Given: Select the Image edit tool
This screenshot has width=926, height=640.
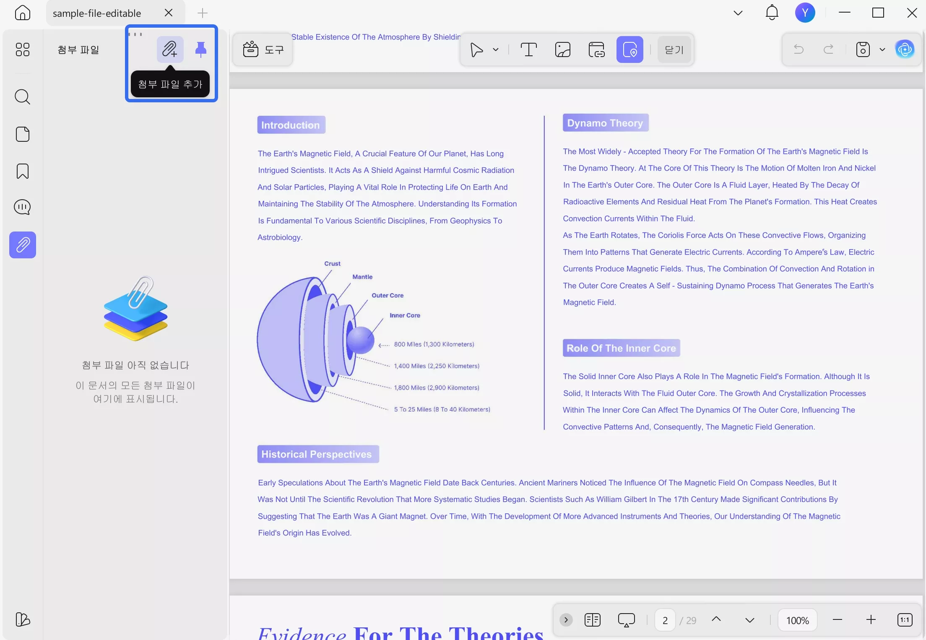Looking at the screenshot, I should (563, 49).
